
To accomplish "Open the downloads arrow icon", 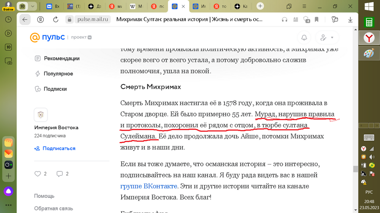I will (350, 20).
